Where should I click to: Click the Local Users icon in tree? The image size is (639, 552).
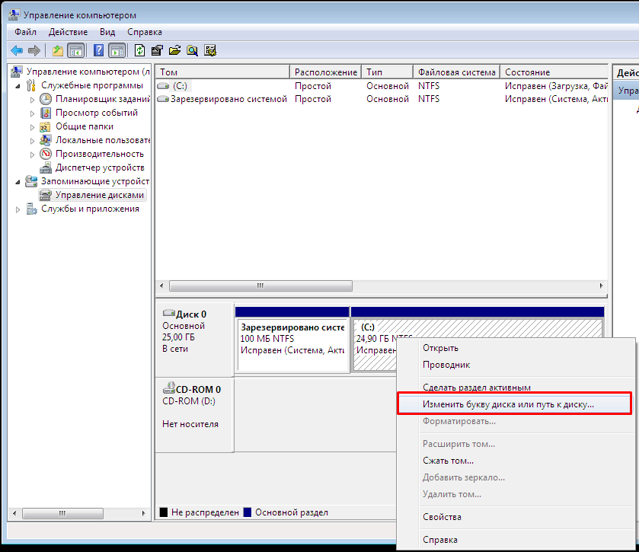click(x=46, y=140)
